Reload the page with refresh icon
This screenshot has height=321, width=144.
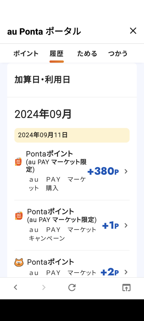click(72, 288)
